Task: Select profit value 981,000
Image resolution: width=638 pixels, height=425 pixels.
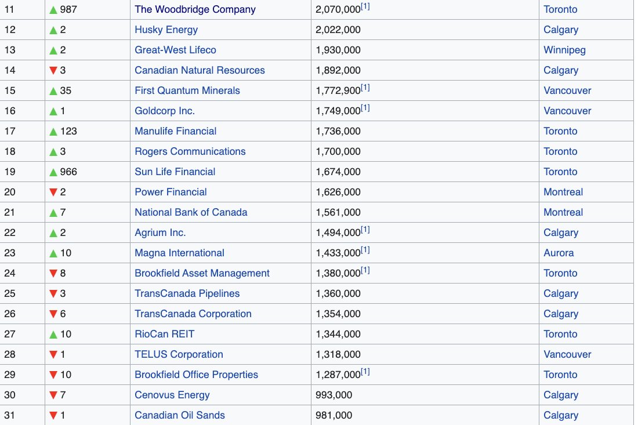Action: pos(334,415)
